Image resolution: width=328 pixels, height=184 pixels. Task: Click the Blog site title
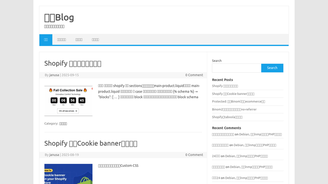pyautogui.click(x=59, y=17)
